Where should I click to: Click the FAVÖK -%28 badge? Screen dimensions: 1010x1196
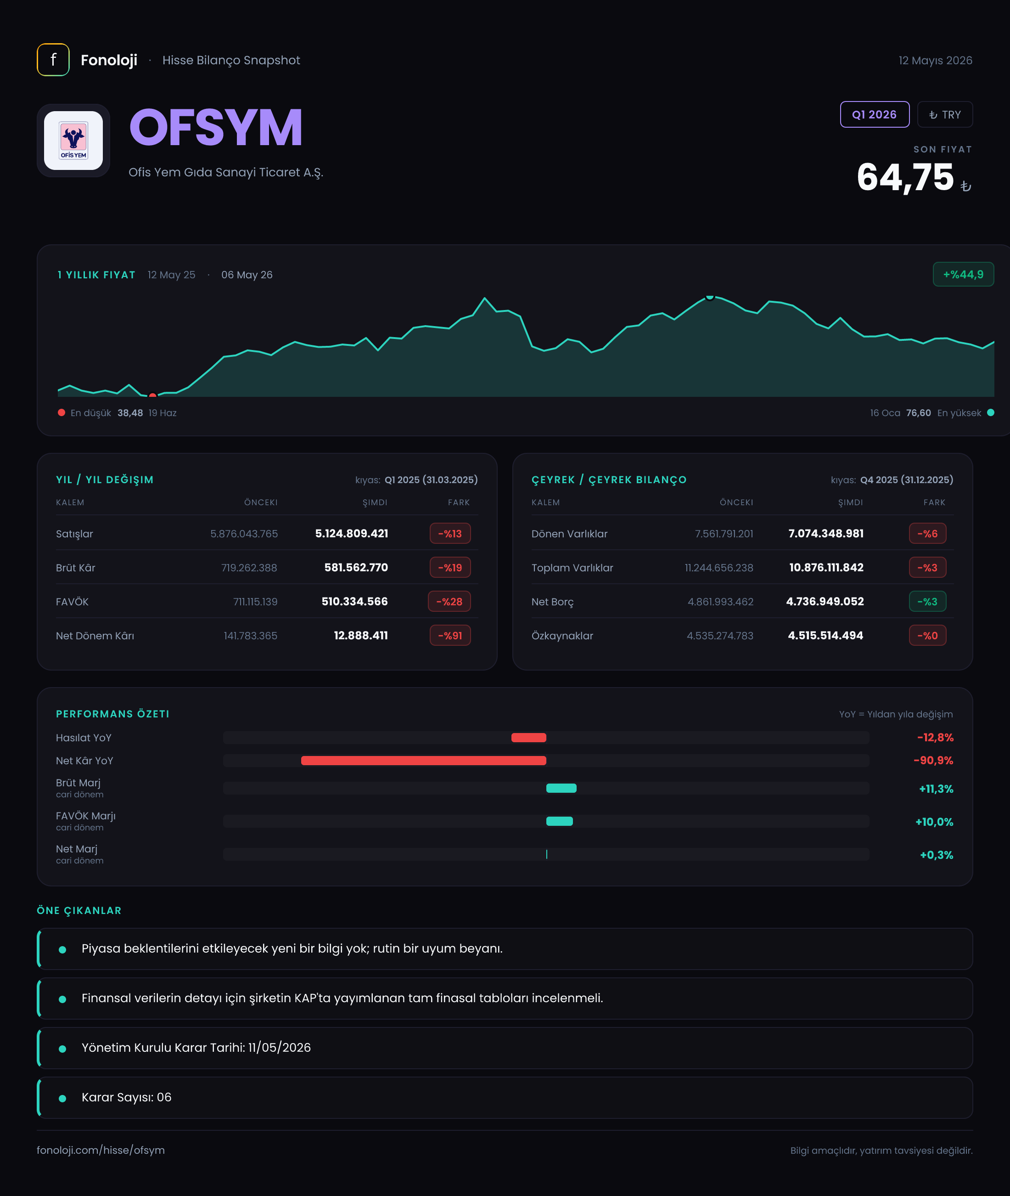[x=449, y=601]
